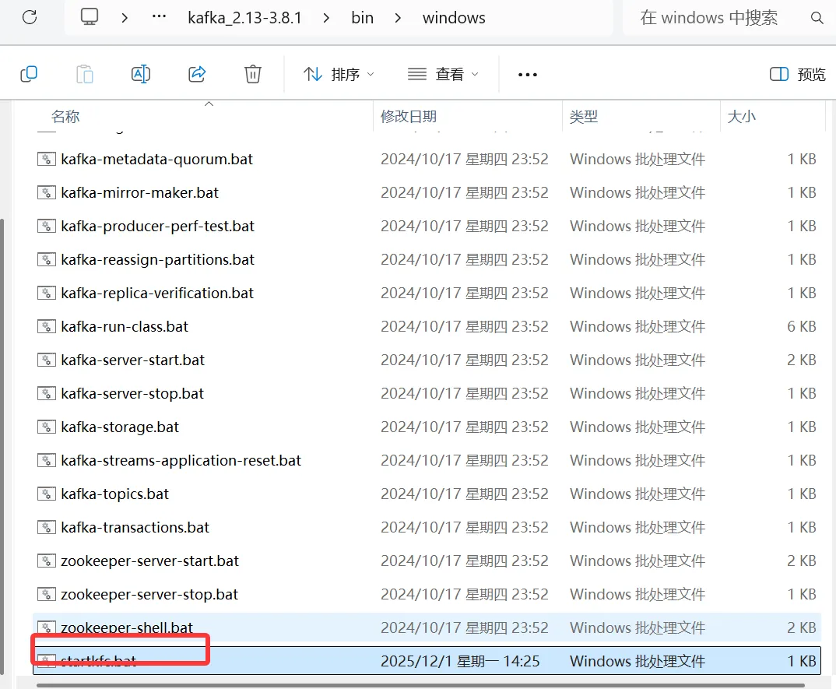Viewport: 836px width, 689px height.
Task: Click the date cell of kafka-storage.bat row
Action: 465,427
